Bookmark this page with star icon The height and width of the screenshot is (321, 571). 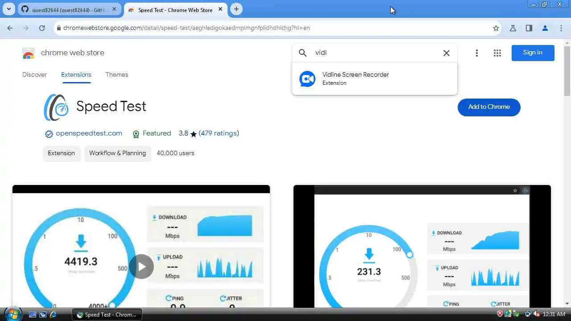[496, 28]
